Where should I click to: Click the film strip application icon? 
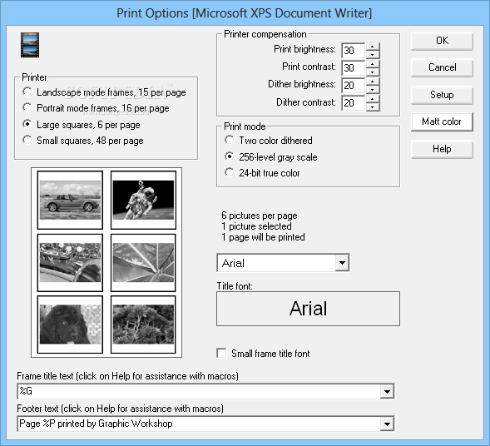[x=30, y=45]
